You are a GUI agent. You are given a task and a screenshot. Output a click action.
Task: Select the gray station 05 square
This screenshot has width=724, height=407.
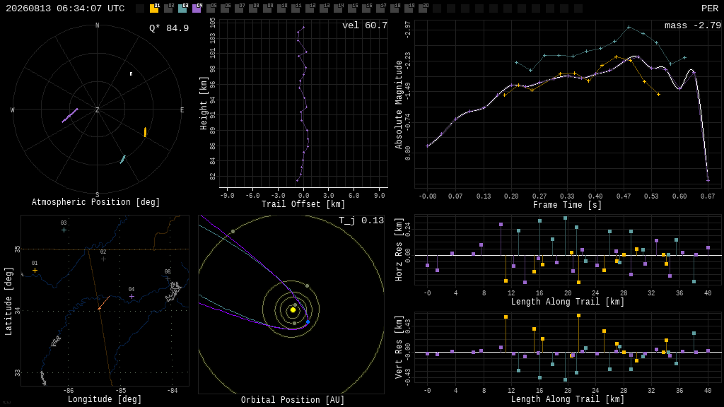[211, 8]
